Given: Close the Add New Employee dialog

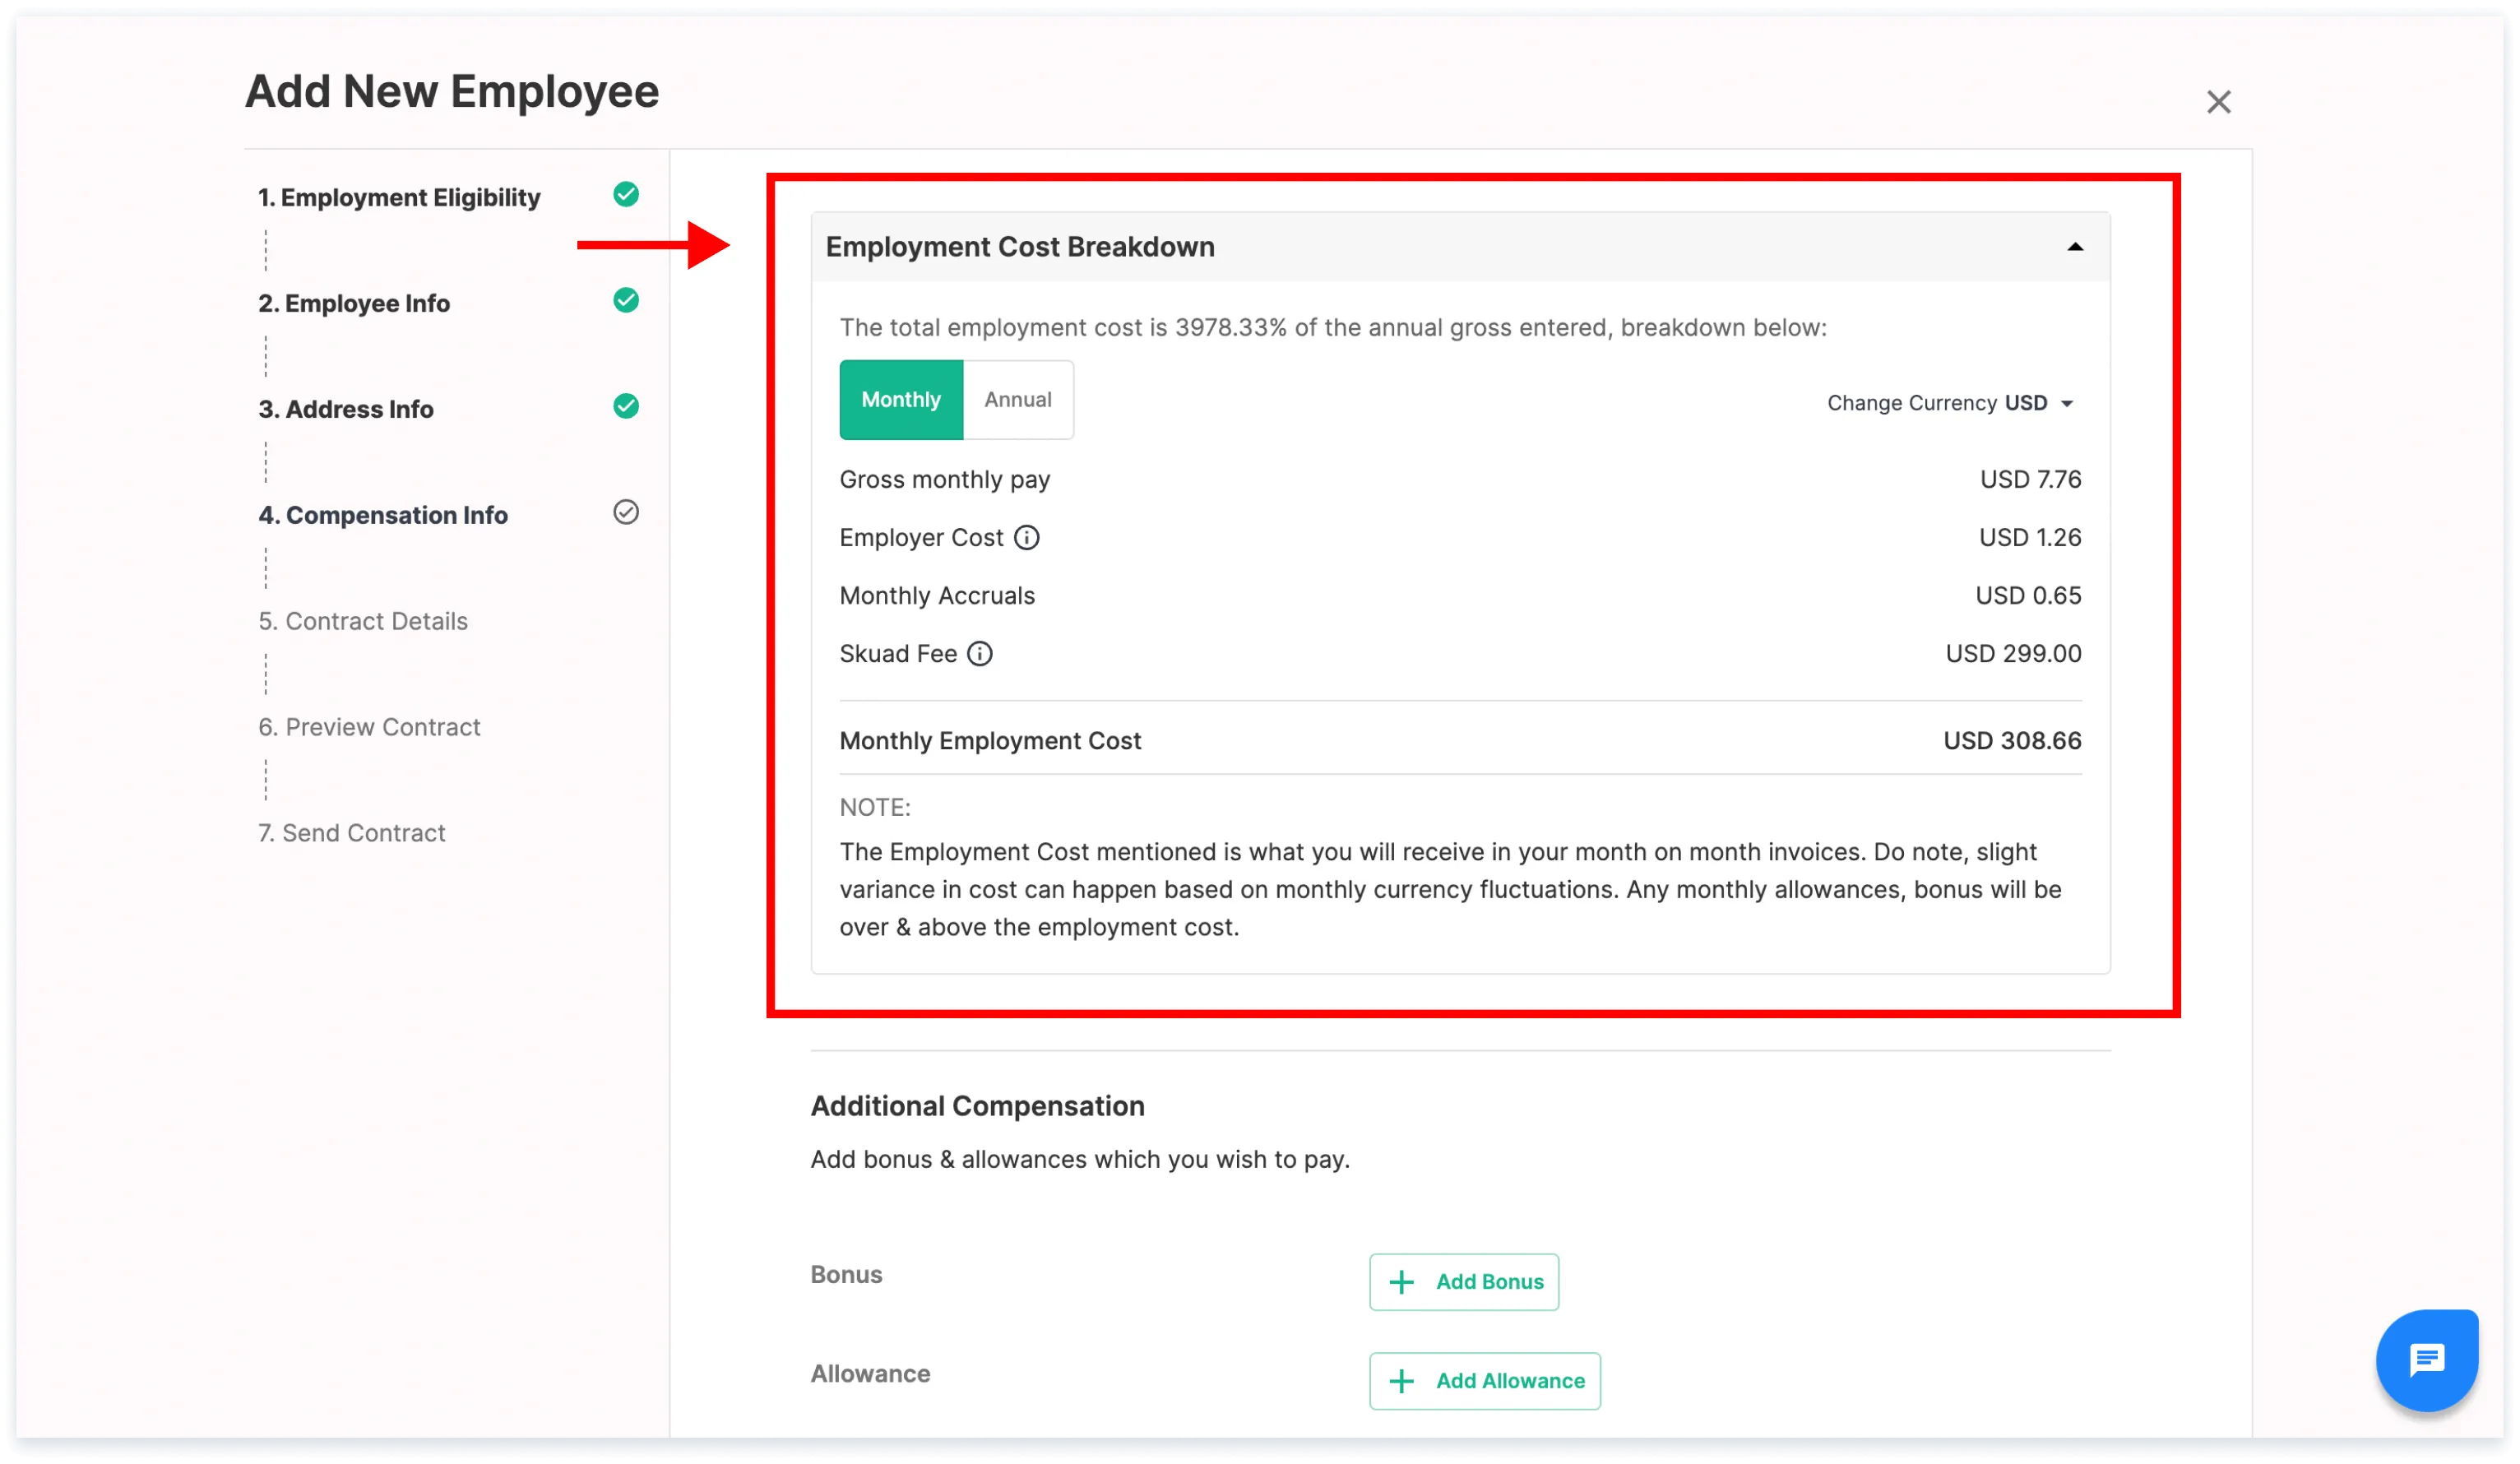Looking at the screenshot, I should coord(2218,102).
